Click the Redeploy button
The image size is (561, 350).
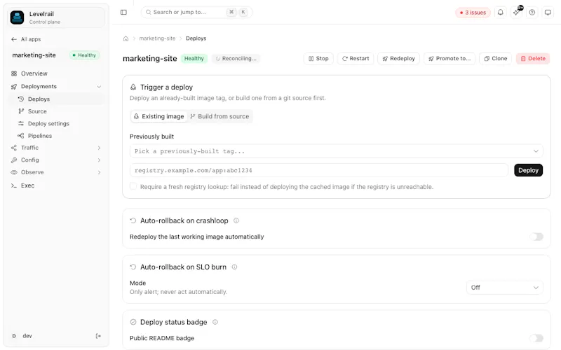pyautogui.click(x=398, y=59)
